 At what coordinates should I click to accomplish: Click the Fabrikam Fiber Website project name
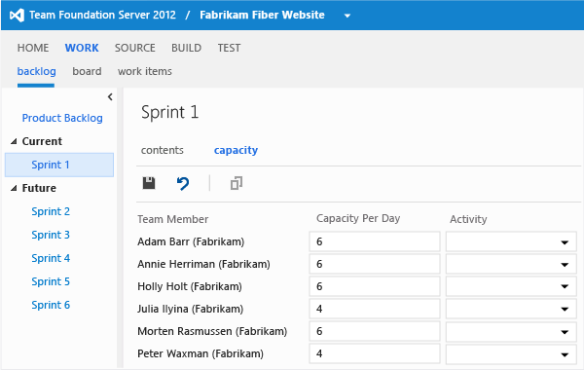pos(262,15)
